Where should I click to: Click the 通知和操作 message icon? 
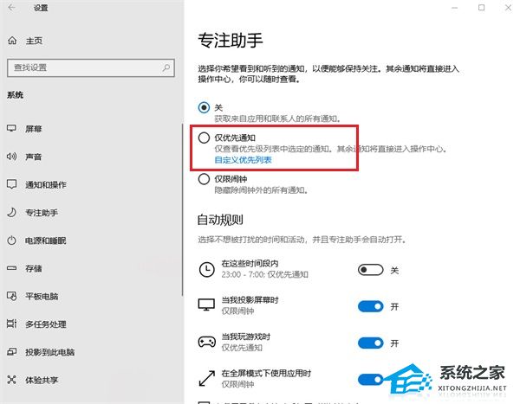click(x=11, y=184)
